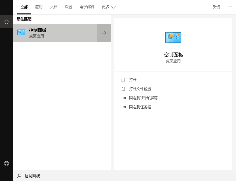Click the Home icon in the sidebar
The width and height of the screenshot is (236, 181).
coord(7,22)
